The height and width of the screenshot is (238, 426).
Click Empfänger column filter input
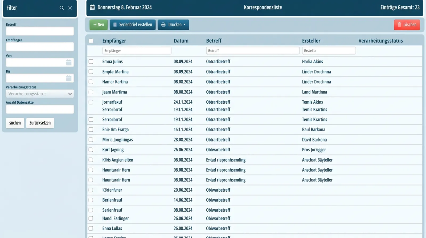(137, 51)
